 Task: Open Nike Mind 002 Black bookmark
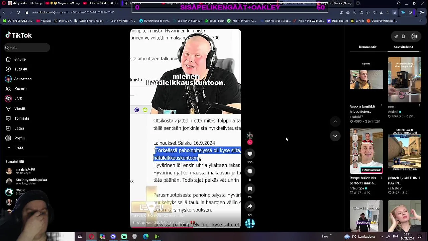click(309, 21)
